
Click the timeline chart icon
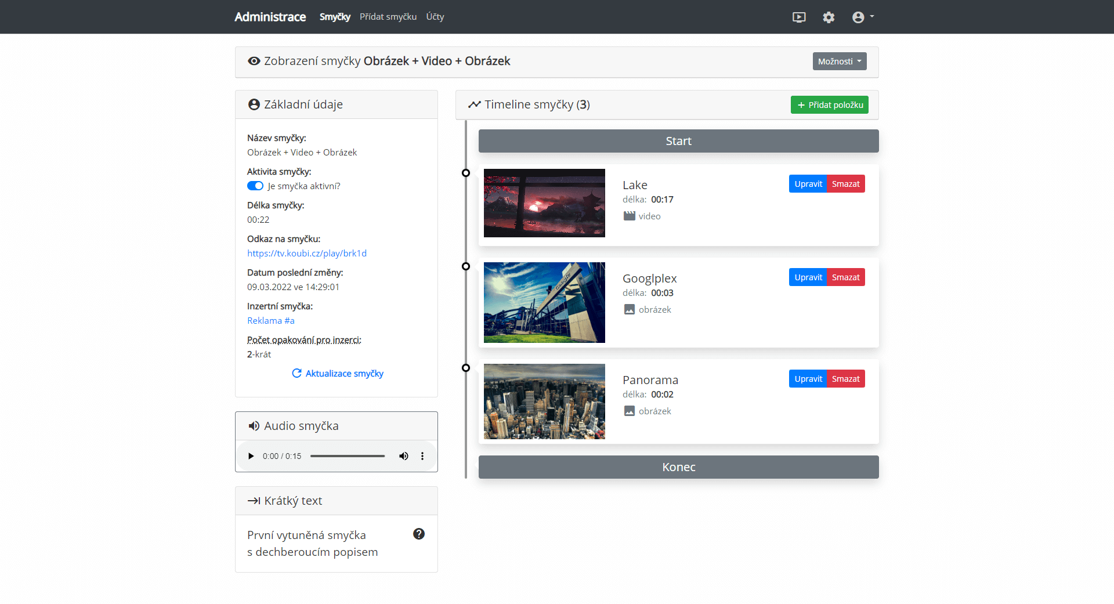(x=475, y=104)
